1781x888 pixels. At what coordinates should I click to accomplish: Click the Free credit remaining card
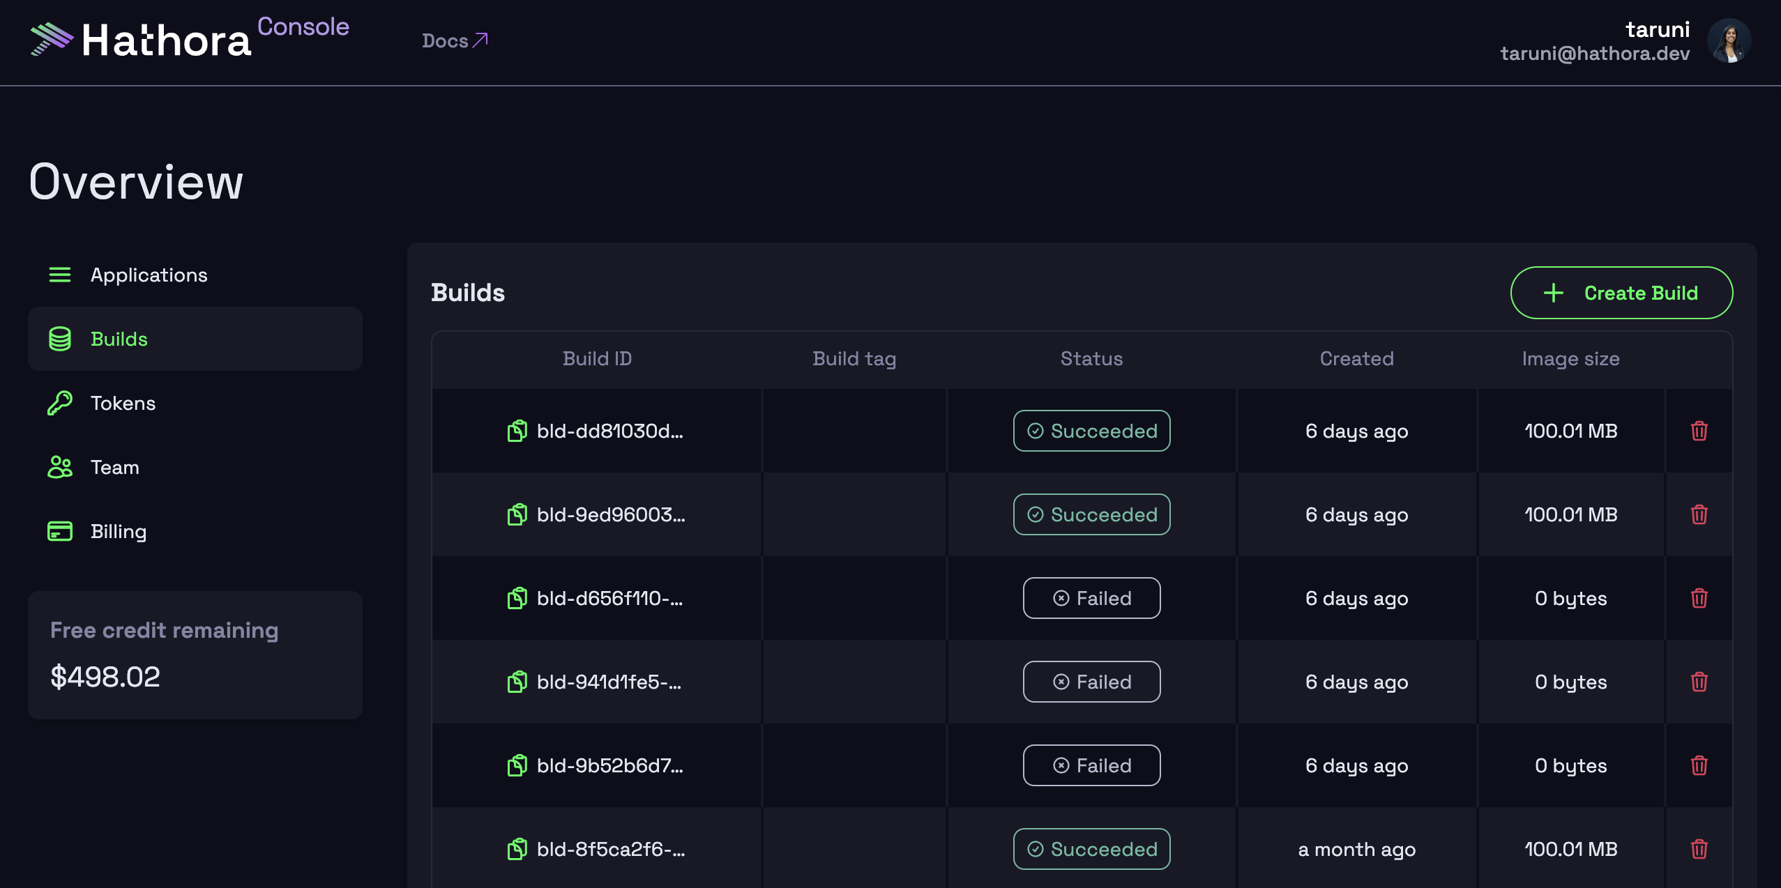pyautogui.click(x=195, y=654)
